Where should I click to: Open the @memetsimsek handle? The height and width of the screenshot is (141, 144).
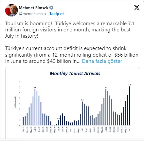pyautogui.click(x=33, y=14)
